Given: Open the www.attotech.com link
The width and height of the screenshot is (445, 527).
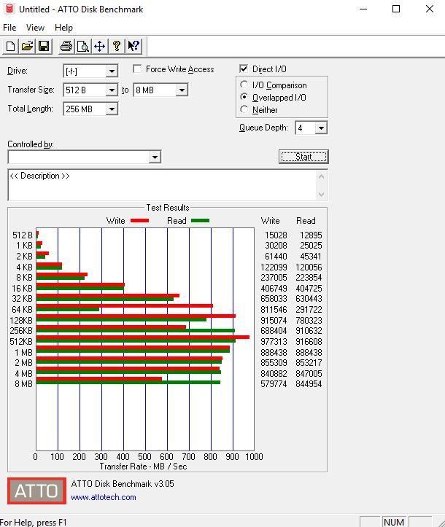Looking at the screenshot, I should coord(104,497).
